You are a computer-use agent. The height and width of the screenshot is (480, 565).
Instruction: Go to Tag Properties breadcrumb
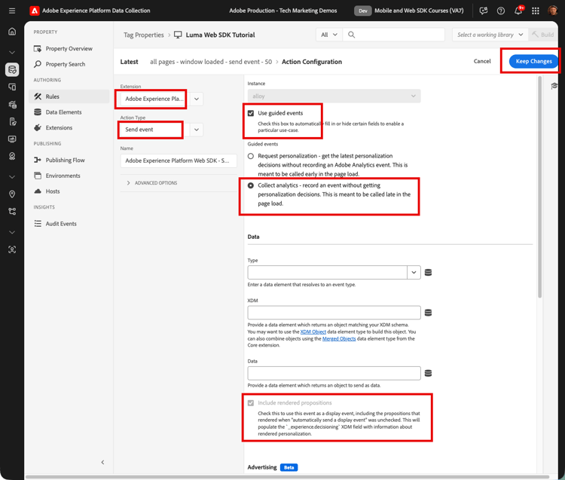coord(143,35)
